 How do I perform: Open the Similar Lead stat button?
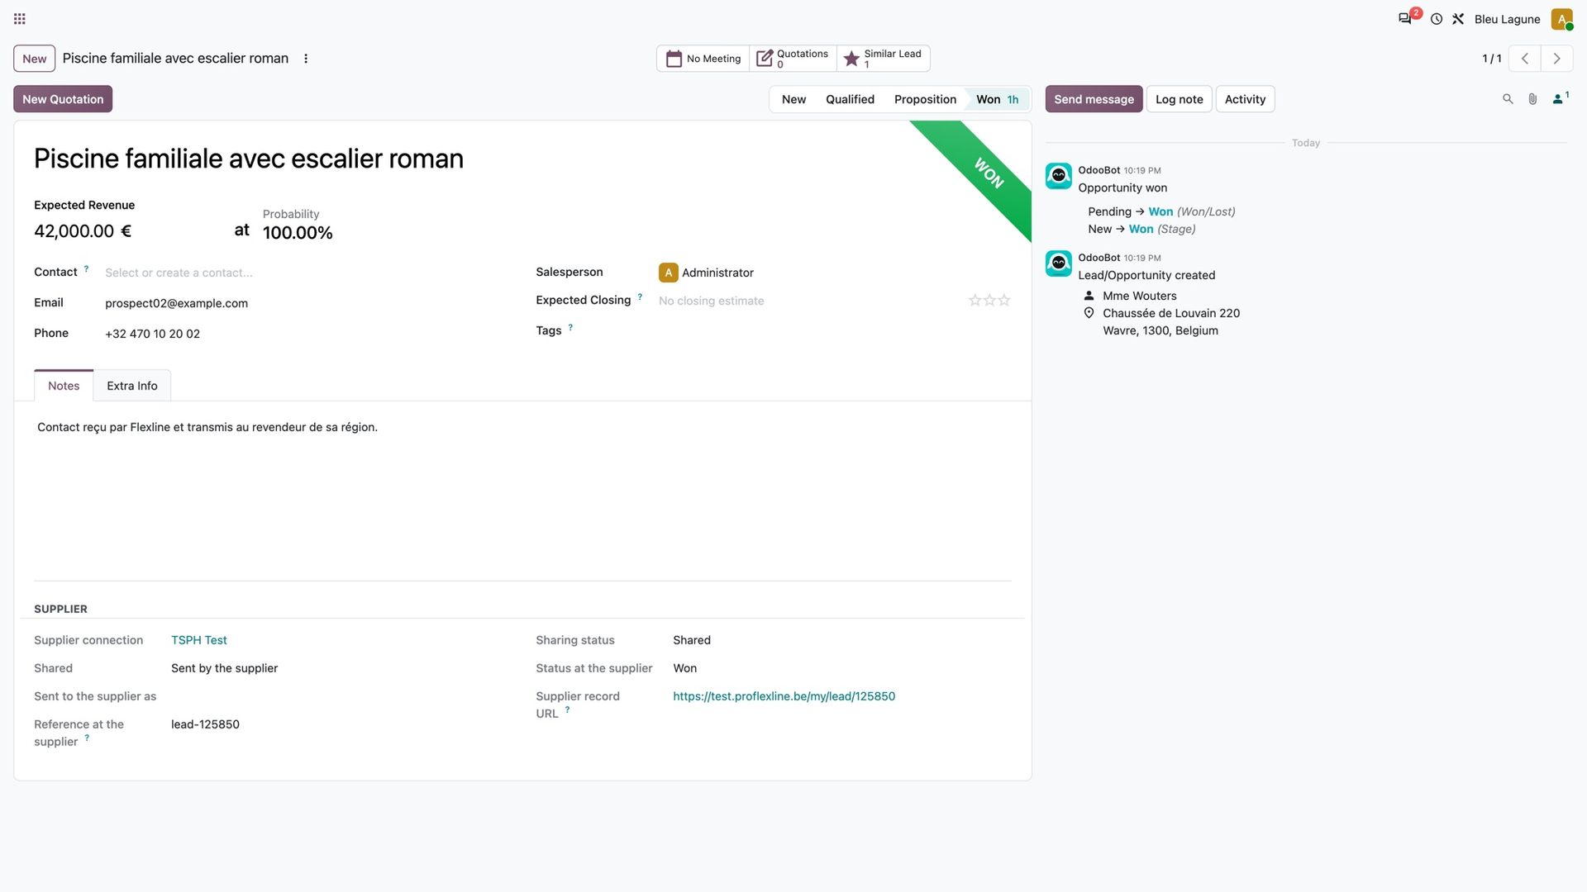pyautogui.click(x=883, y=59)
